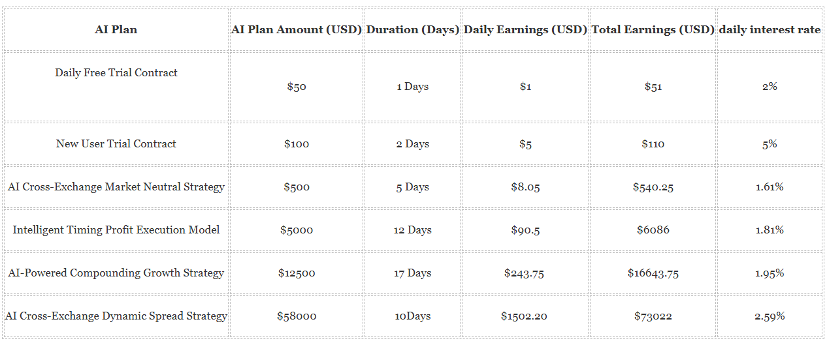Click the Daily Earnings (USD) header
Image resolution: width=827 pixels, height=343 pixels.
click(525, 29)
